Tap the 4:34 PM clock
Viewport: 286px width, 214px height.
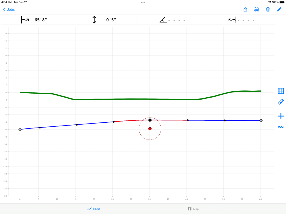tap(6, 2)
